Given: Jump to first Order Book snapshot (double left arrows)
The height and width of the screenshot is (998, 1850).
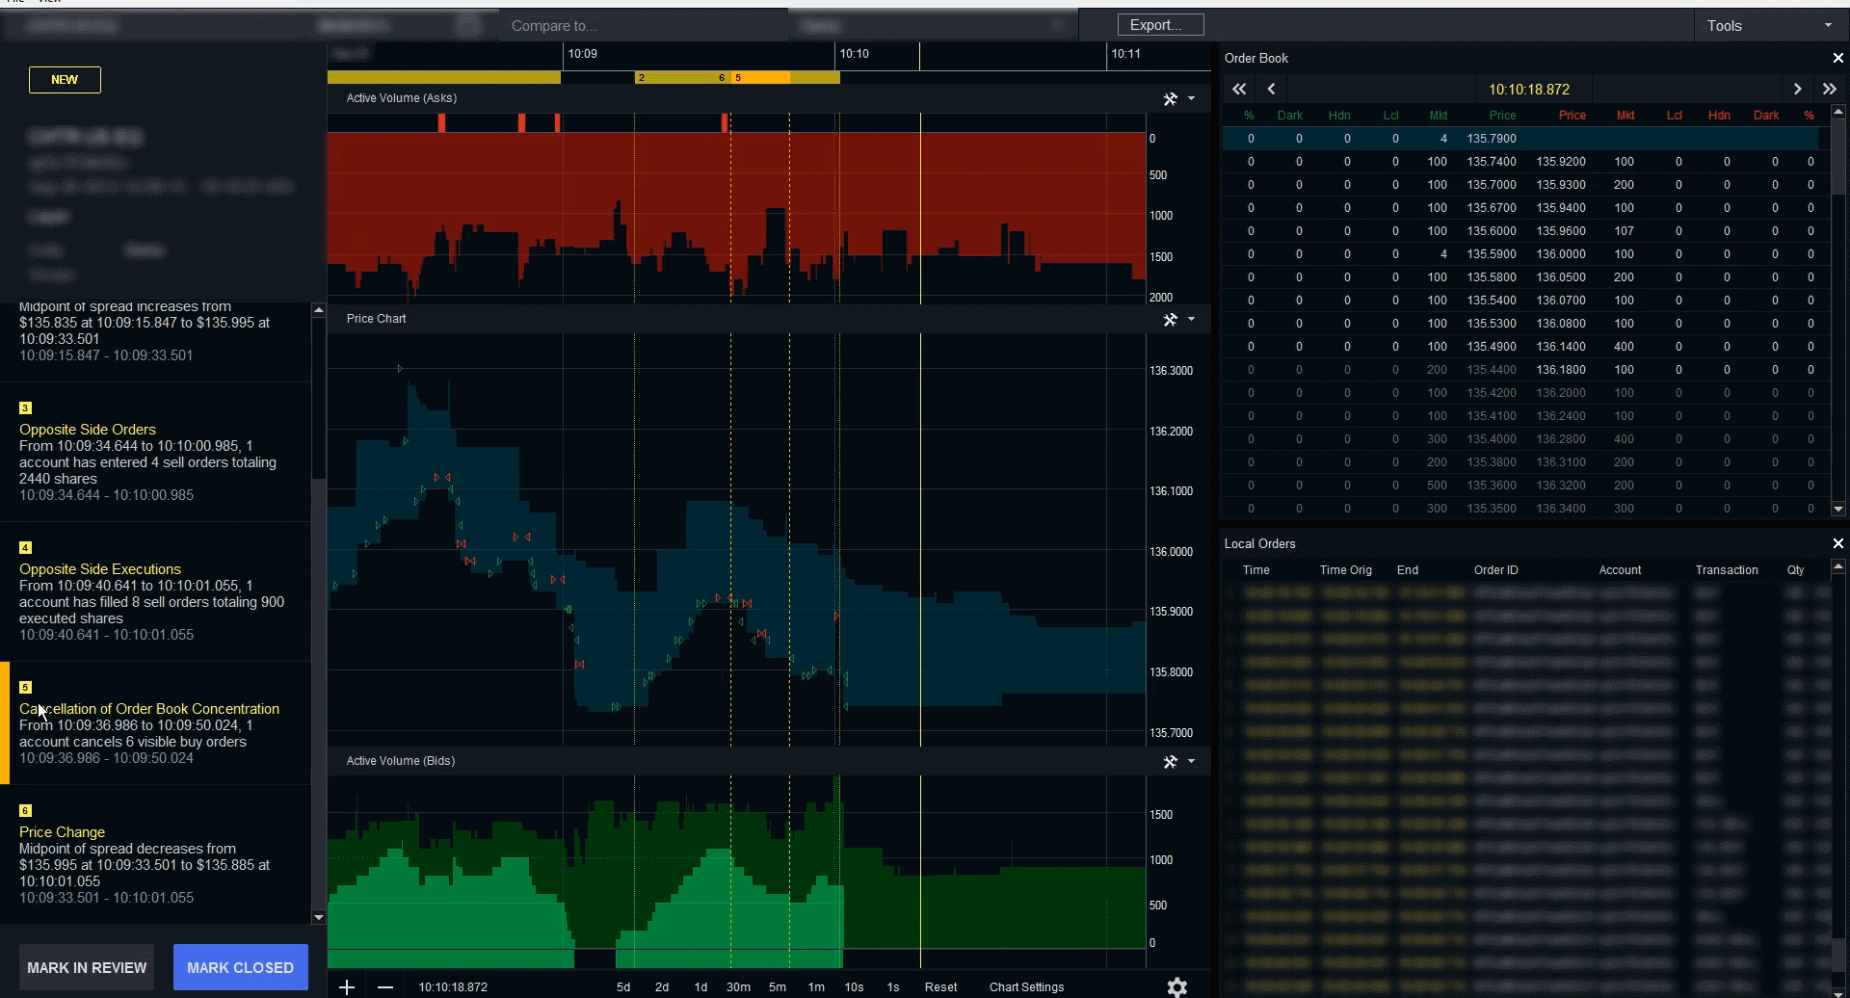Looking at the screenshot, I should [1239, 89].
